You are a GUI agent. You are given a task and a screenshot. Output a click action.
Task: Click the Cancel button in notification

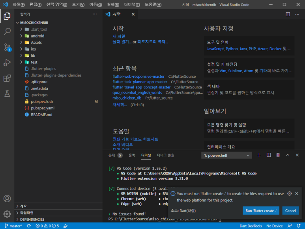tap(290, 210)
